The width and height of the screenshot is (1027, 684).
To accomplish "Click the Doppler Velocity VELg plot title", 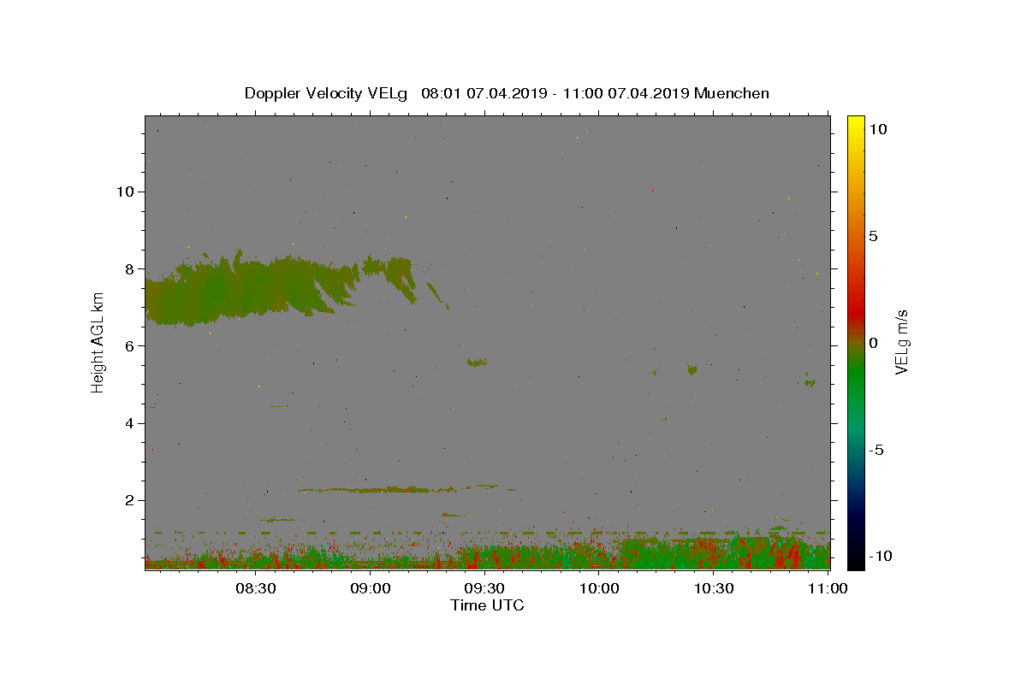I will point(507,93).
